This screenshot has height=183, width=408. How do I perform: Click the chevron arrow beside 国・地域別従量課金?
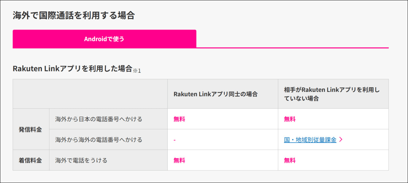point(341,139)
